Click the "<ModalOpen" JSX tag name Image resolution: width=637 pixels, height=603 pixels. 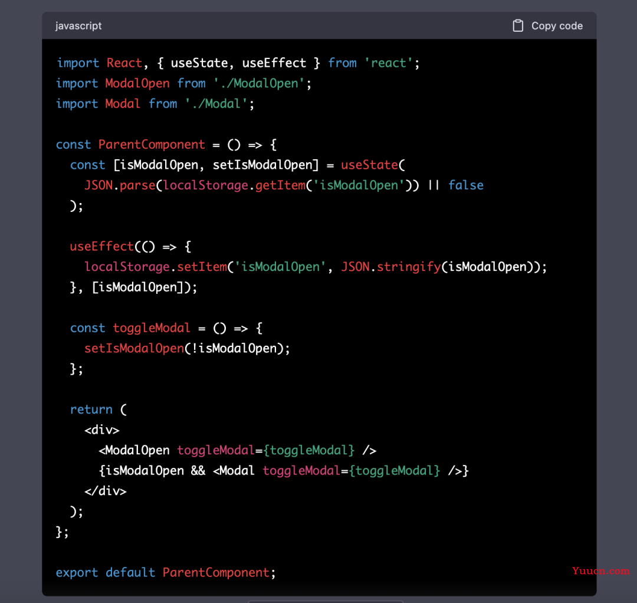tap(134, 450)
